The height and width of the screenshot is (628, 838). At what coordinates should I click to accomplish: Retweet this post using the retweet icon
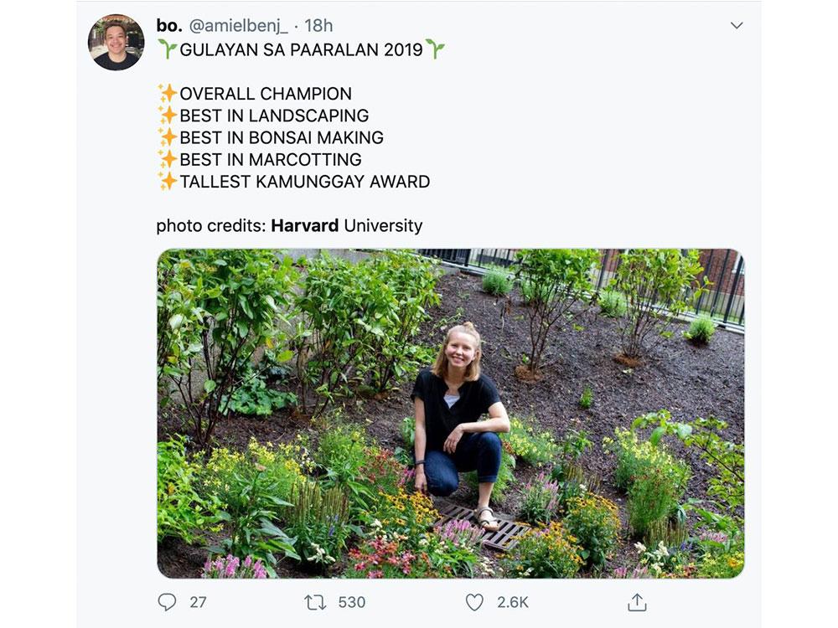(x=315, y=602)
